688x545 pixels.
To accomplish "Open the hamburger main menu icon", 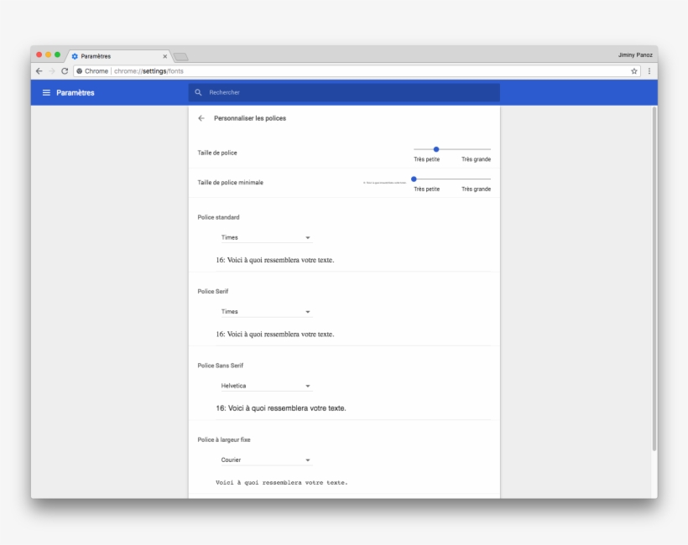I will pyautogui.click(x=47, y=92).
